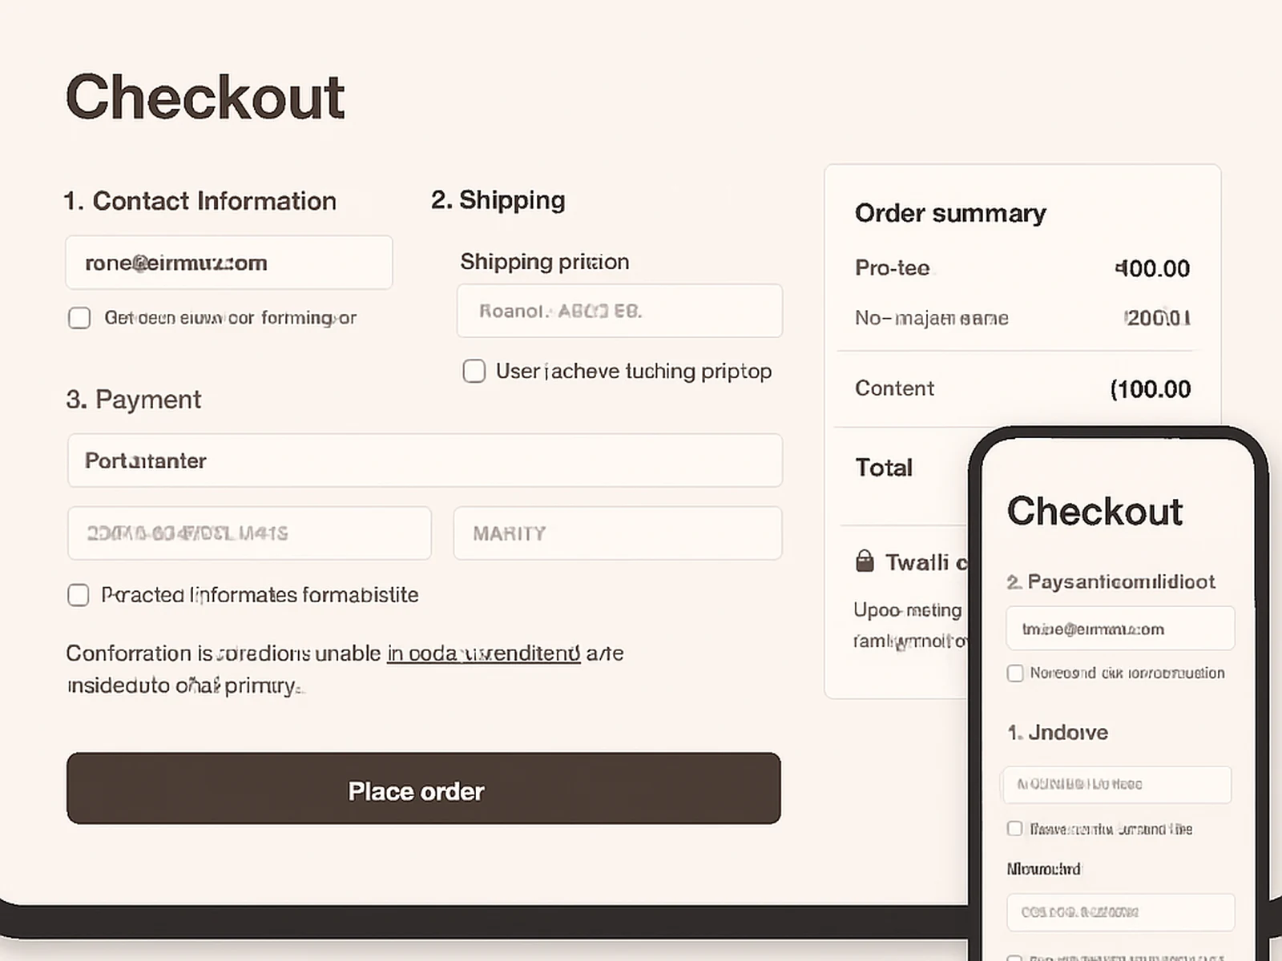
Task: Click the email field in the phone preview
Action: [x=1119, y=629]
